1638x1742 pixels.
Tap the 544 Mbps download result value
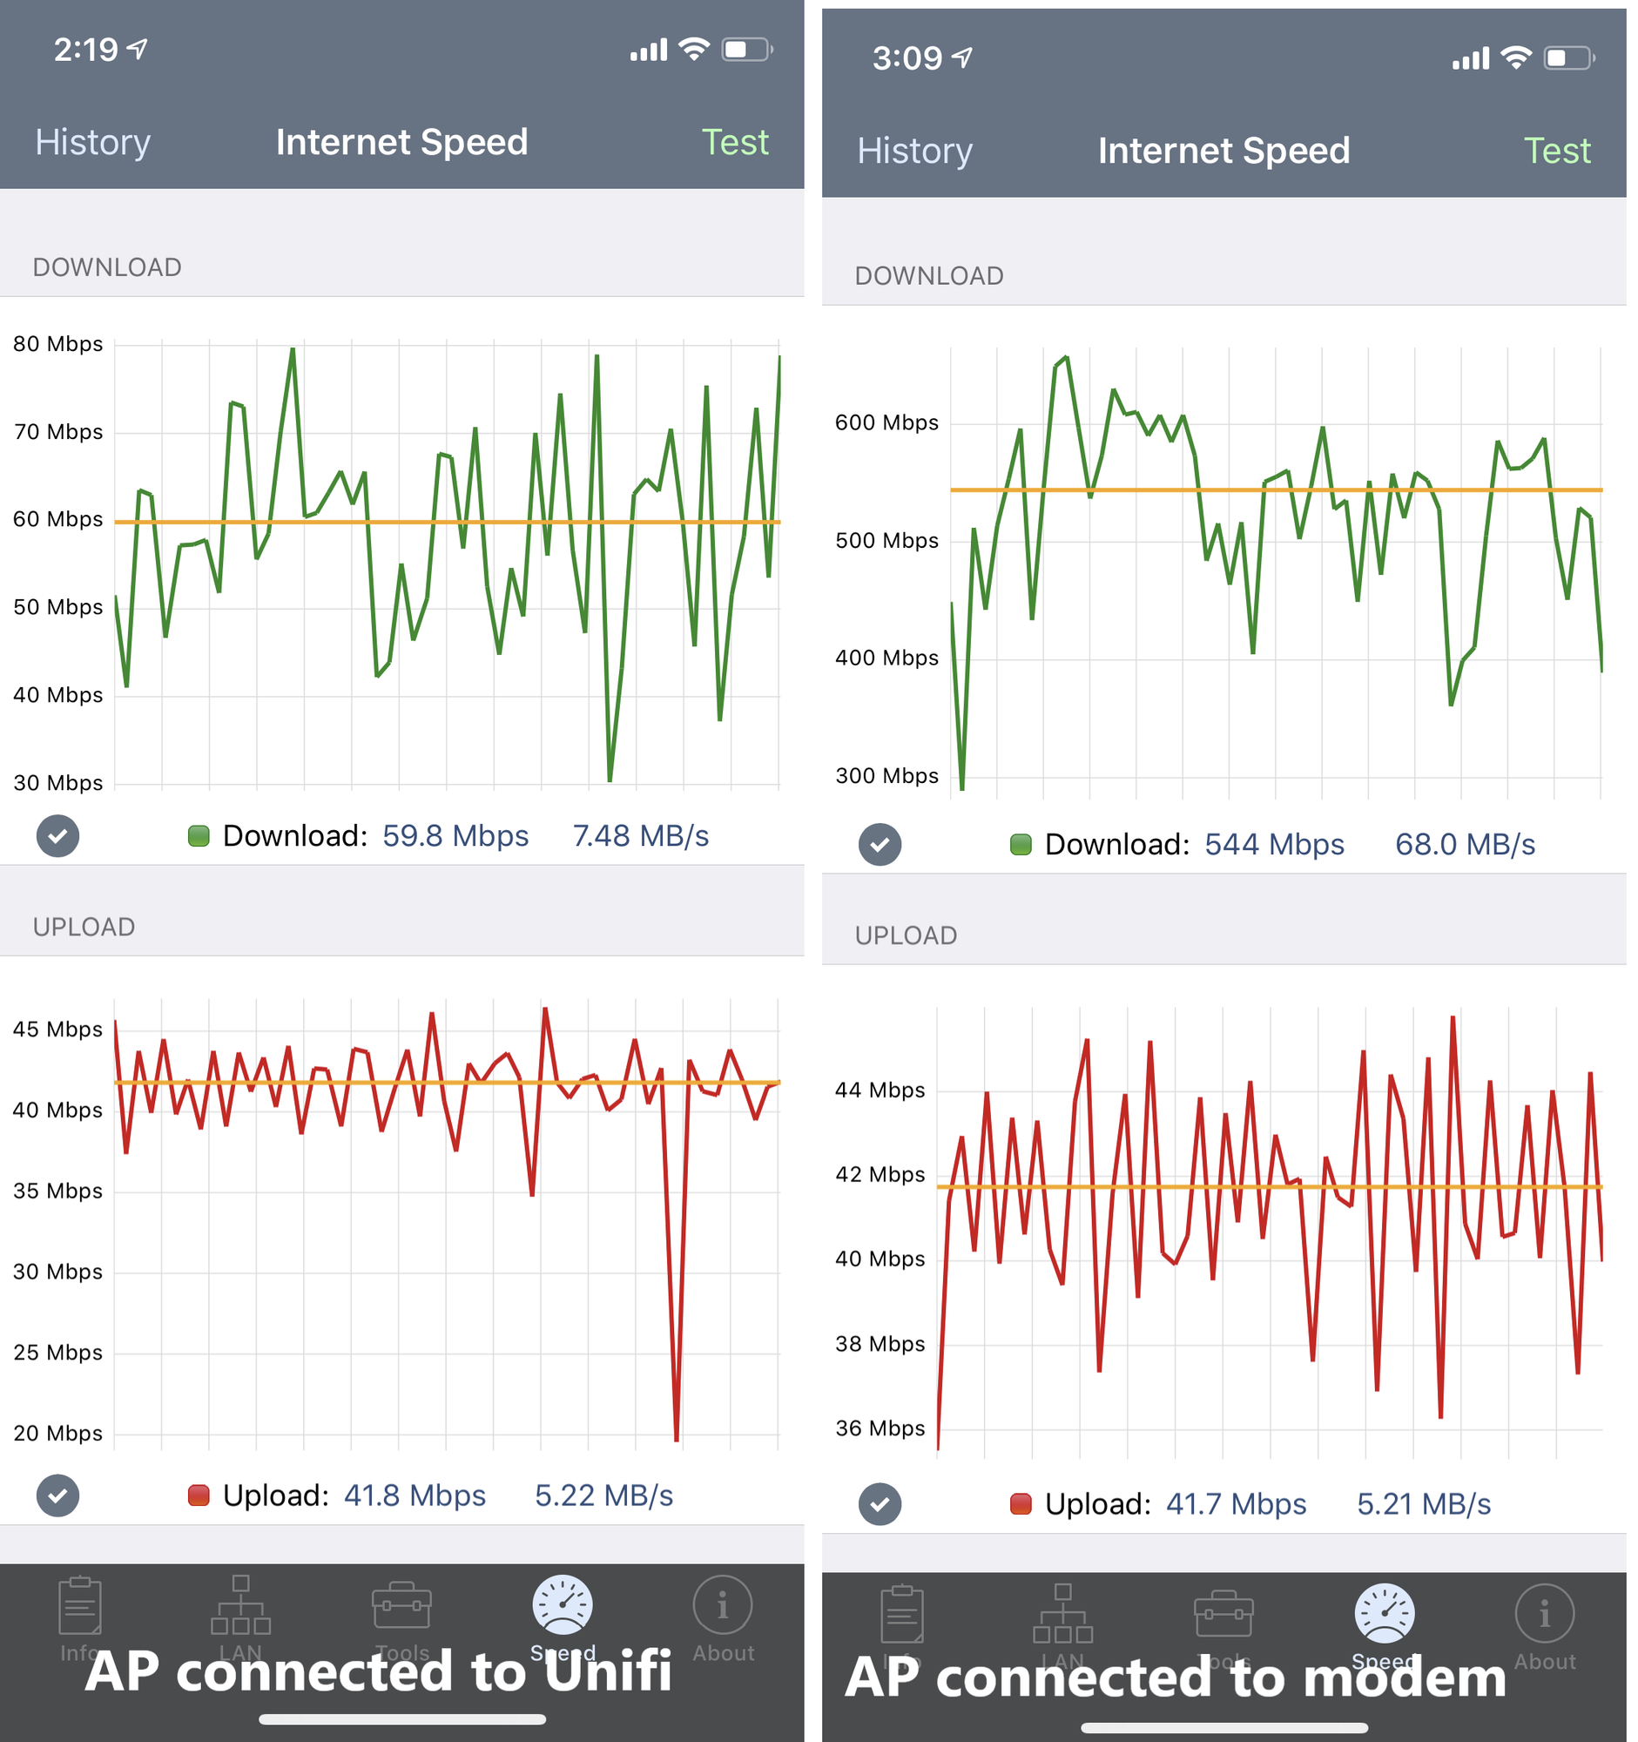(x=1276, y=846)
